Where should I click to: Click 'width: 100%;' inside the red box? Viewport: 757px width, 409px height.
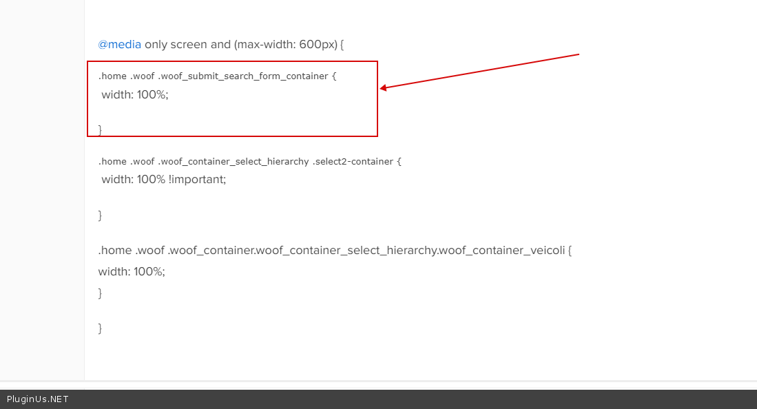(134, 94)
